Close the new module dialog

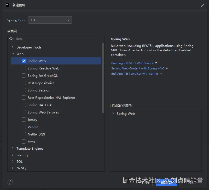(203, 5)
